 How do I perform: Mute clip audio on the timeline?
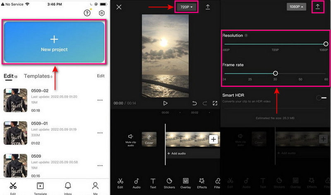[x=131, y=139]
